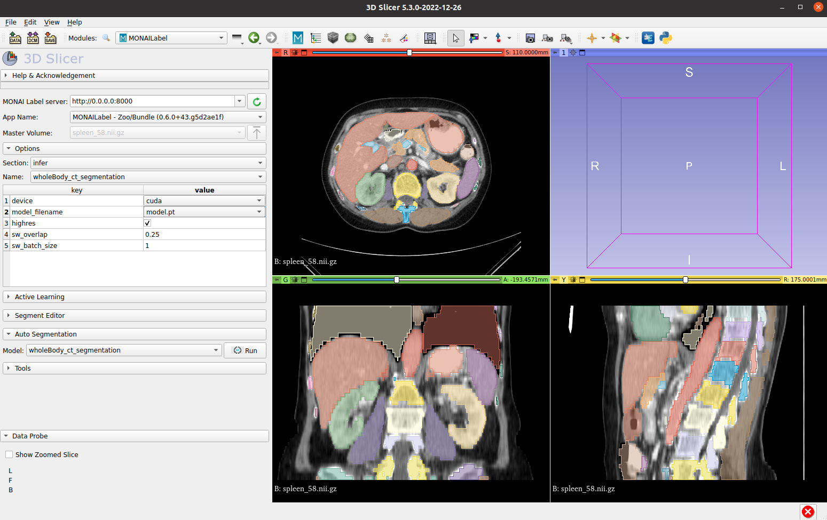Click the sw_overlap value 0.25
Viewport: 827px width, 520px height.
204,235
